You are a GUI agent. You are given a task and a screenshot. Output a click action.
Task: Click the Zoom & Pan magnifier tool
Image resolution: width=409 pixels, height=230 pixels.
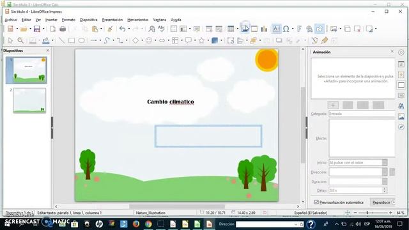20,40
